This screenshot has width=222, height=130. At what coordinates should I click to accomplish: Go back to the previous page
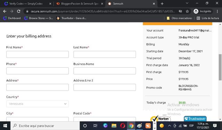click(5, 11)
